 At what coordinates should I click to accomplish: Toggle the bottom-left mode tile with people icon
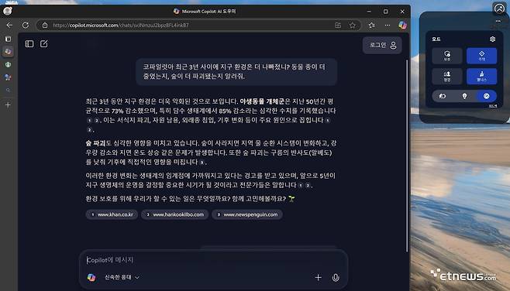447,77
